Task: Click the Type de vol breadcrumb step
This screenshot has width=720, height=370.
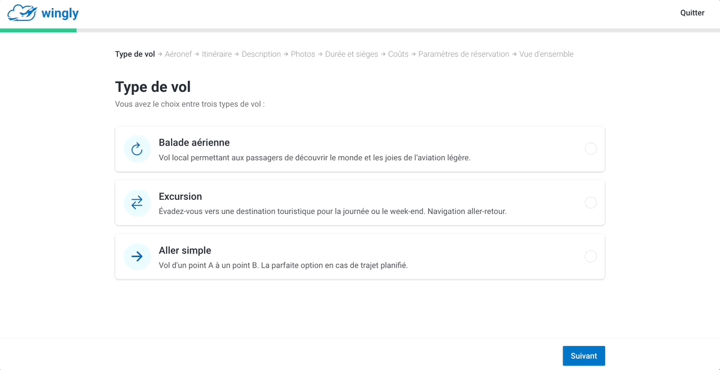Action: coord(135,54)
